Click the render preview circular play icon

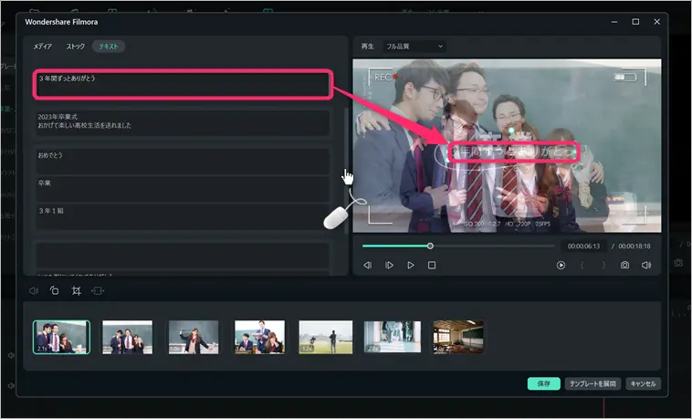click(561, 265)
